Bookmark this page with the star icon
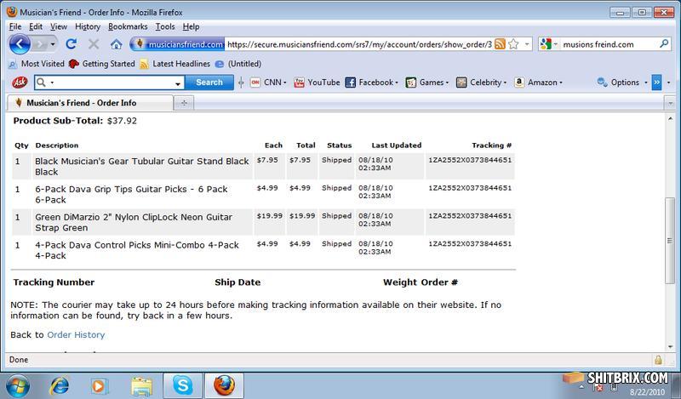This screenshot has height=399, width=681. tap(513, 44)
